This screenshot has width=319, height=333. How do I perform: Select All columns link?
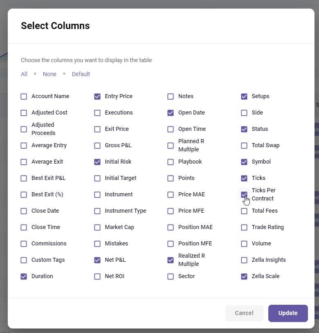(x=24, y=74)
